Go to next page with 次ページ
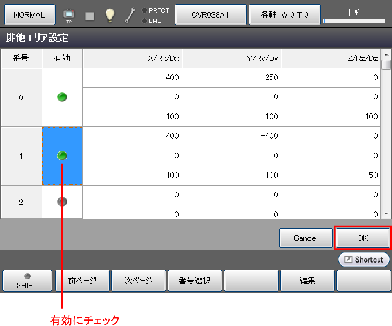Screen dimensions: 392x326 139,281
